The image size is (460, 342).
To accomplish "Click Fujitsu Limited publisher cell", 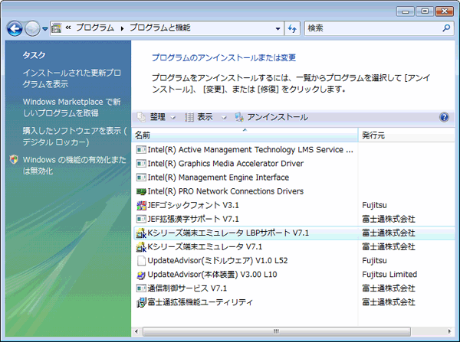I will tap(389, 275).
